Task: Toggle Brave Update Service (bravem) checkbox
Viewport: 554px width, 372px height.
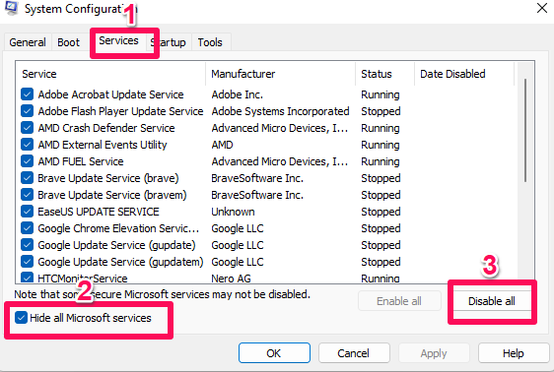Action: pos(28,195)
